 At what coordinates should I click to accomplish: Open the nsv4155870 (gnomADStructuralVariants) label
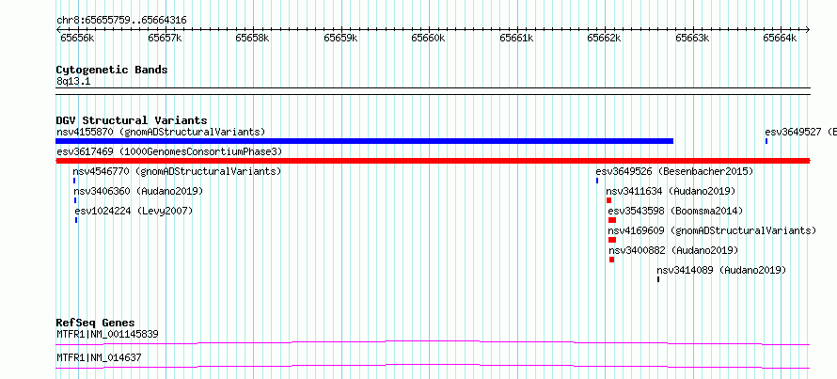(x=161, y=132)
